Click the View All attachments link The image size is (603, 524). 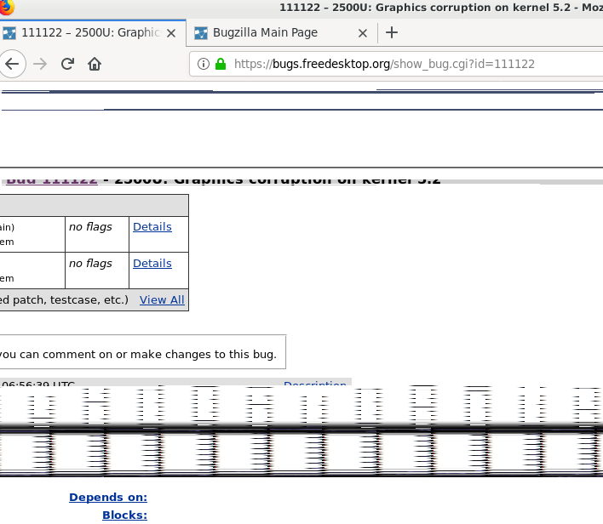162,299
